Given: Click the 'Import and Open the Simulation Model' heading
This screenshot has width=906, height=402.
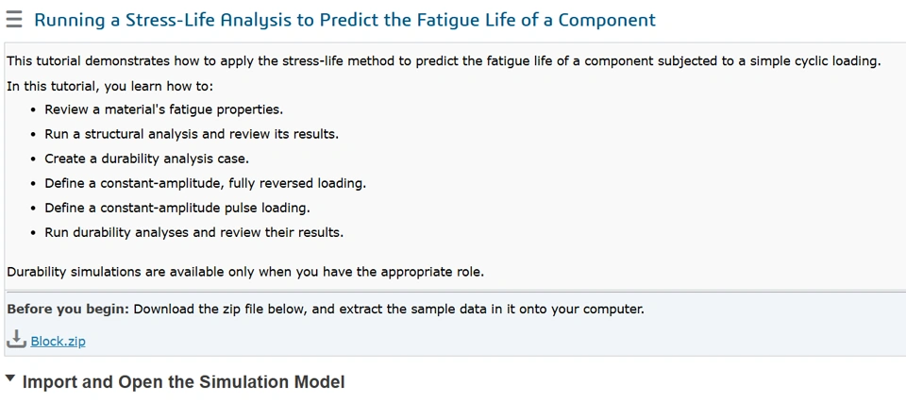Looking at the screenshot, I should [x=183, y=382].
